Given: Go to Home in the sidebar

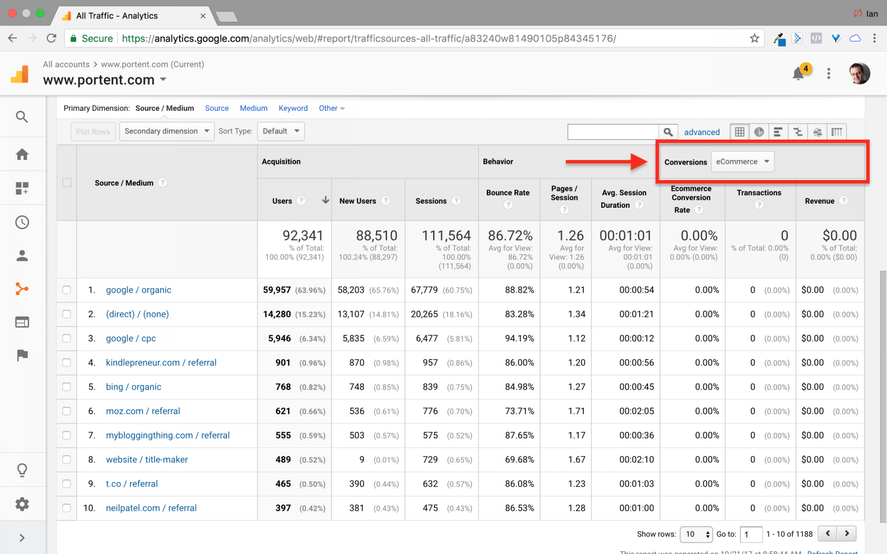Looking at the screenshot, I should point(22,154).
